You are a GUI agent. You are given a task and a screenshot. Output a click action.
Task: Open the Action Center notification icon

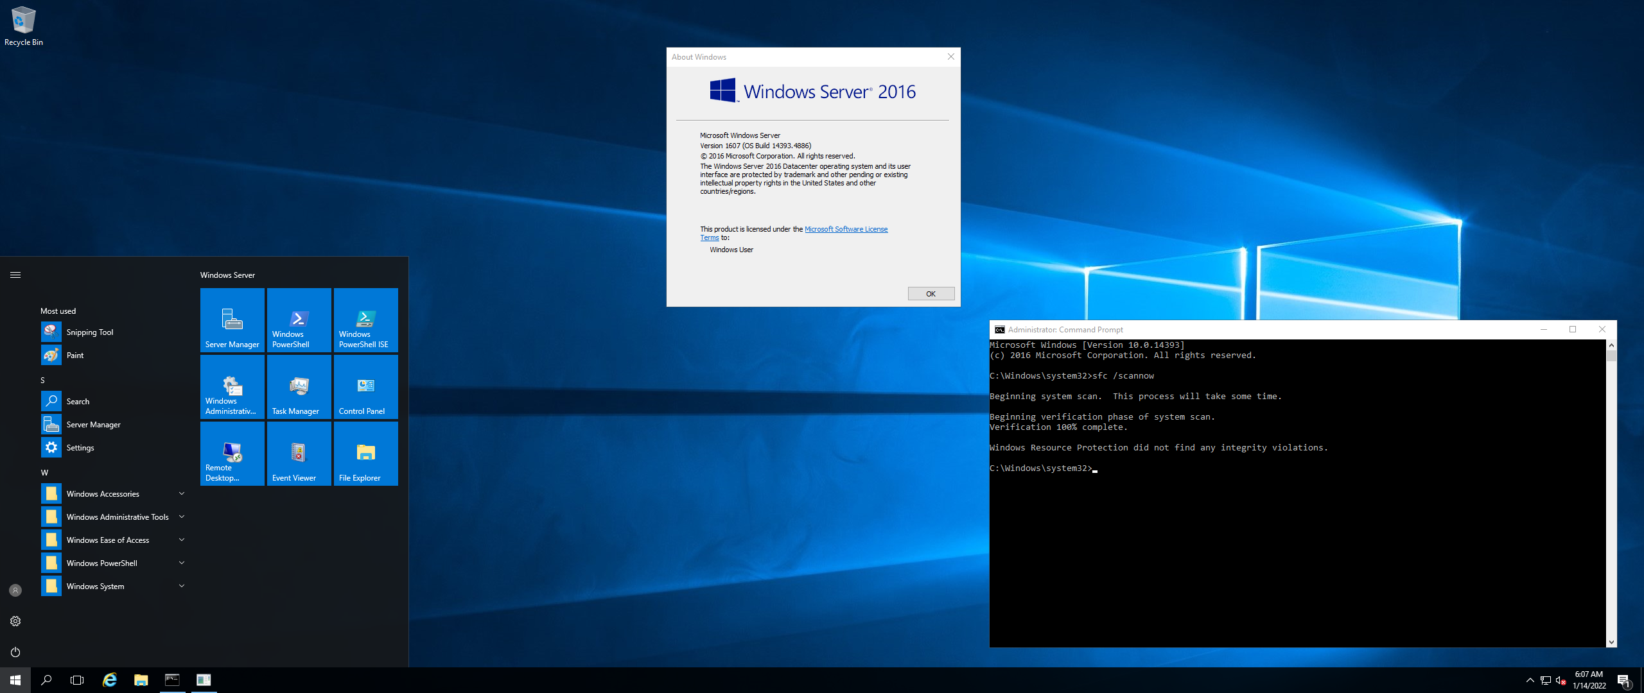pyautogui.click(x=1624, y=680)
